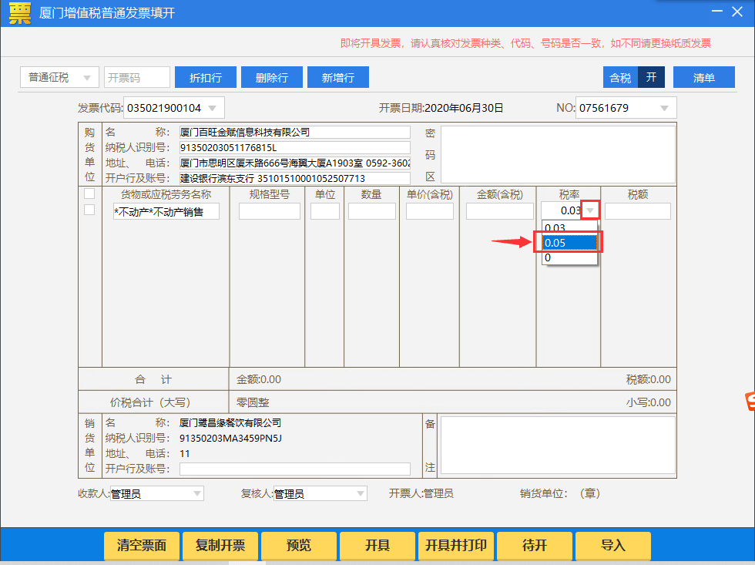The height and width of the screenshot is (565, 755).
Task: Click the 导入 import button
Action: click(x=612, y=545)
